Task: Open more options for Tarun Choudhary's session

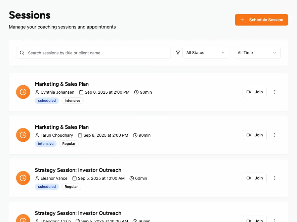Action: coord(275,135)
